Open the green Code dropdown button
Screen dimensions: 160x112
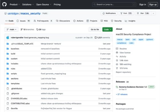(x=107, y=29)
